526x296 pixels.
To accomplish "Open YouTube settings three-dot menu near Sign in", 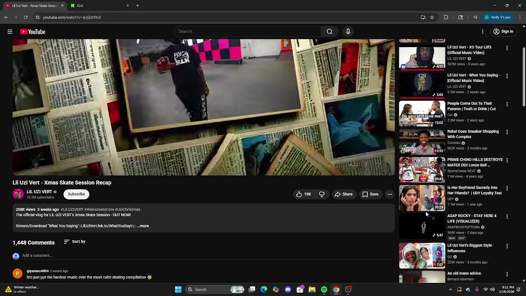I will click(x=483, y=32).
